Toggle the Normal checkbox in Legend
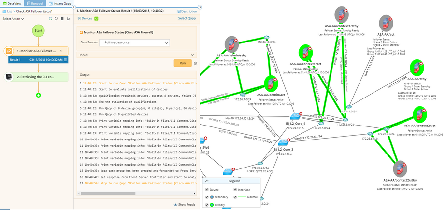This screenshot has height=210, width=446. tap(235, 197)
